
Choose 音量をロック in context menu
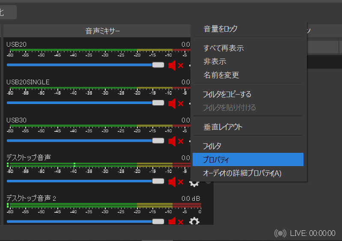pyautogui.click(x=248, y=29)
